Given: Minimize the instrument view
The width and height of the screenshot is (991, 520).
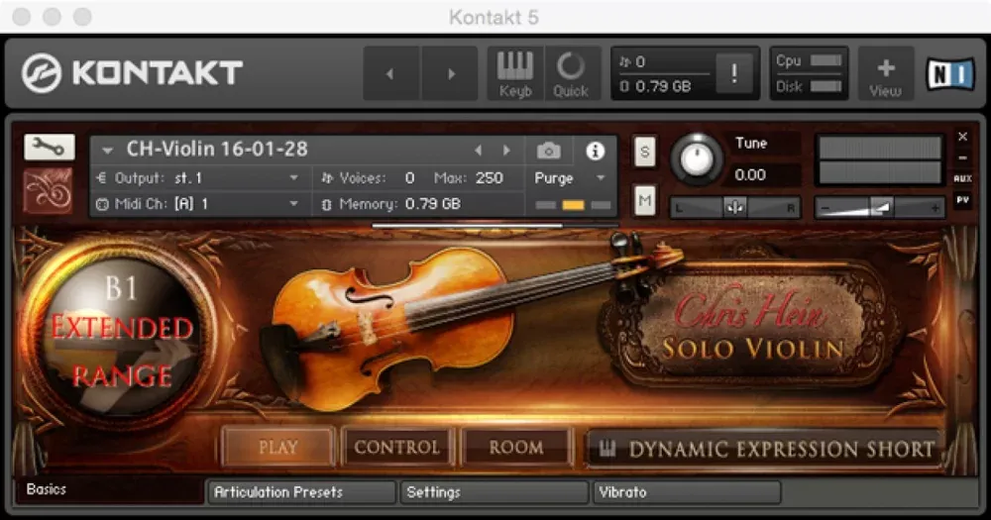Looking at the screenshot, I should point(962,157).
